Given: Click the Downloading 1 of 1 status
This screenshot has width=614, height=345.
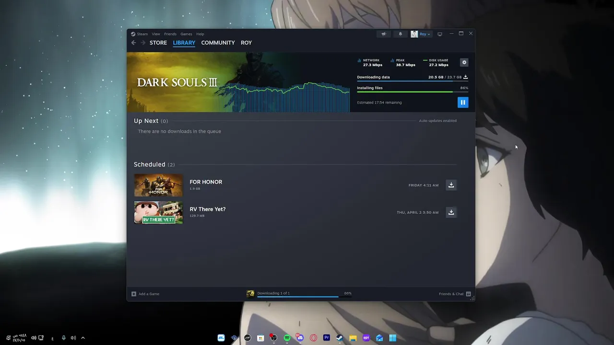Looking at the screenshot, I should 273,293.
